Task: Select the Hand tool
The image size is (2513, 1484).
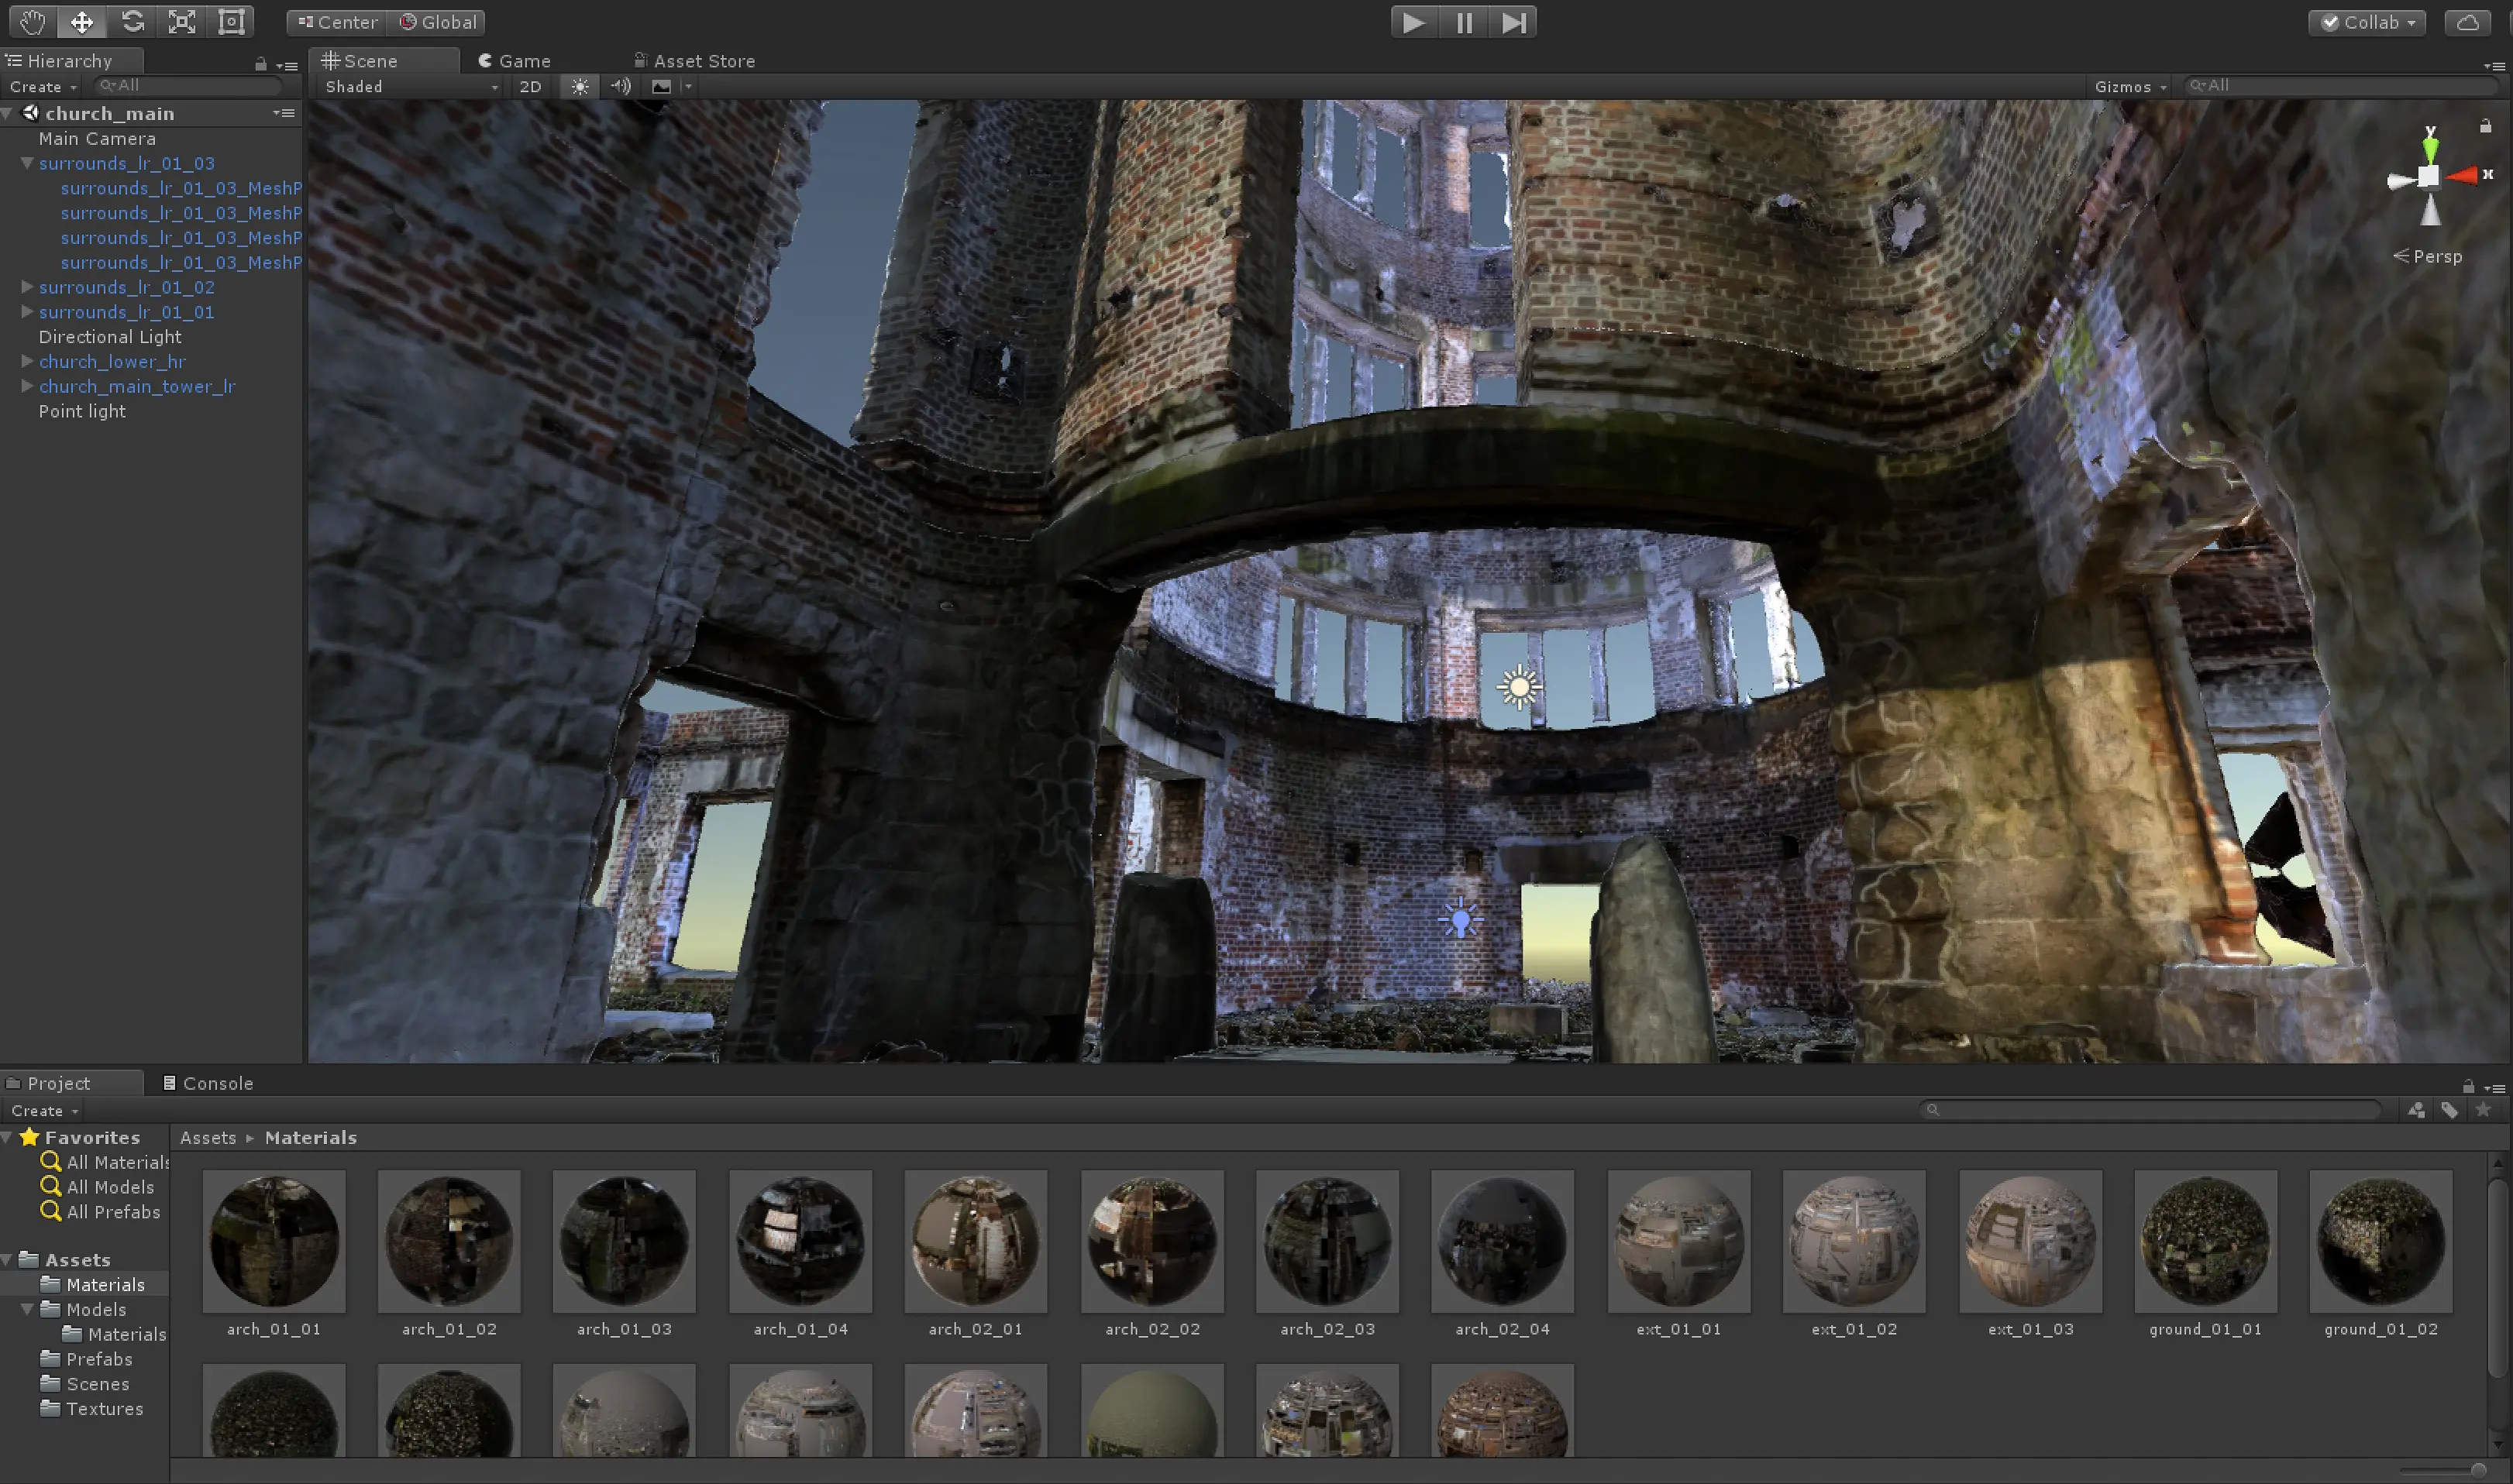Action: click(32, 22)
